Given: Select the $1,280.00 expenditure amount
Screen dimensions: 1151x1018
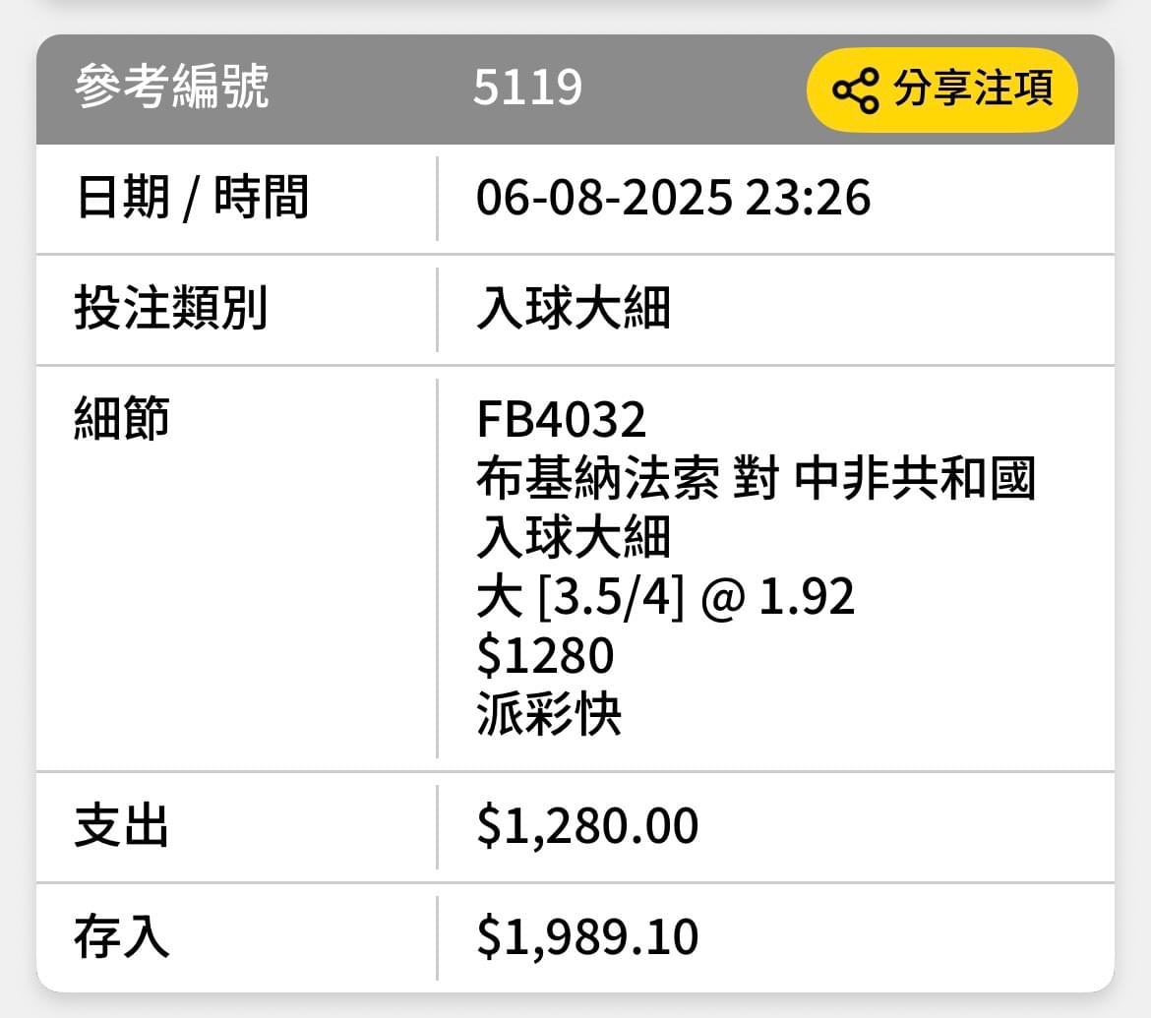Looking at the screenshot, I should (x=587, y=825).
